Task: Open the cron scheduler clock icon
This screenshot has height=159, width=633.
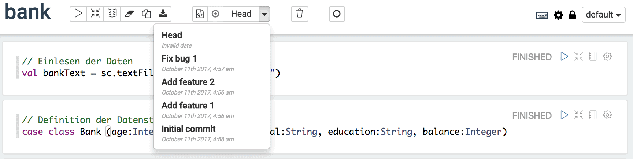Action: pyautogui.click(x=337, y=14)
